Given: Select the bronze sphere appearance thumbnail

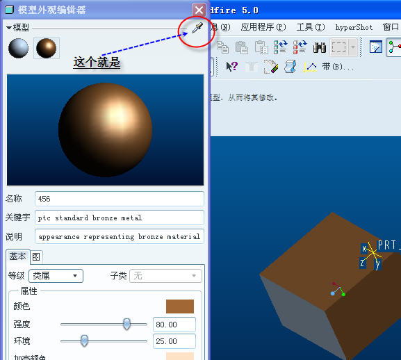Looking at the screenshot, I should coord(47,48).
